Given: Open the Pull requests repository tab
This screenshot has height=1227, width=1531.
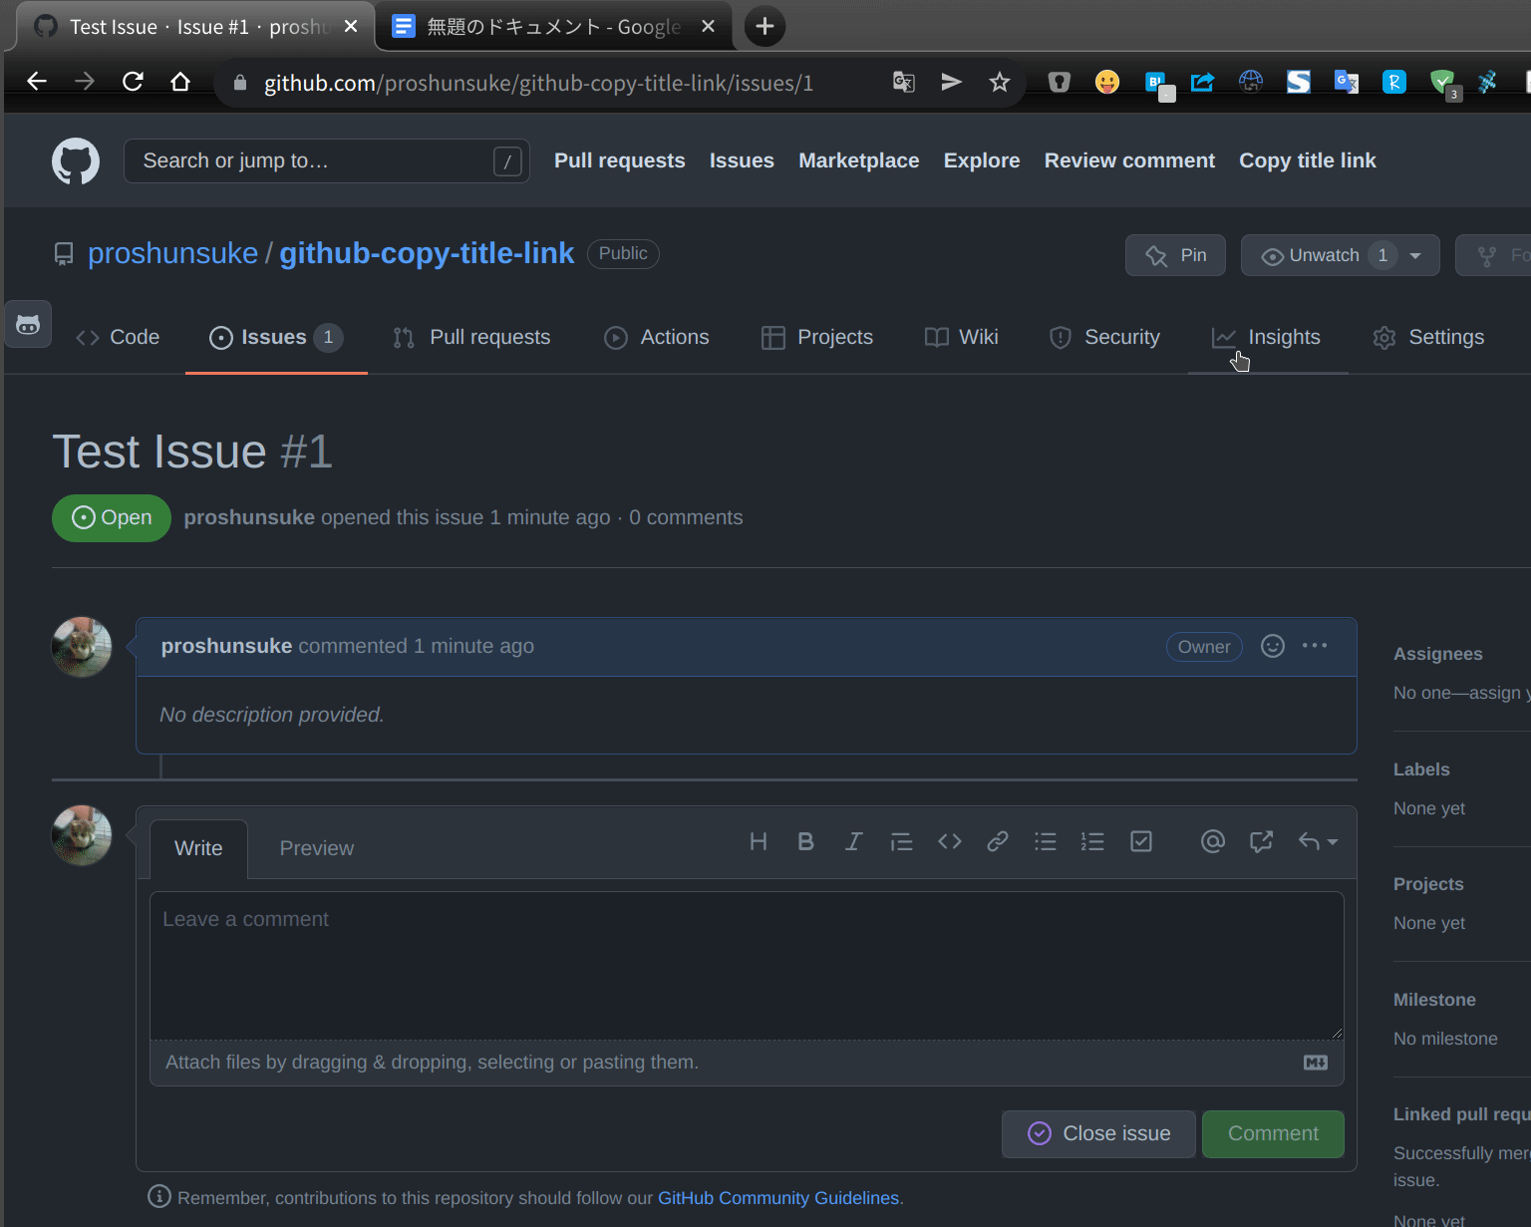Looking at the screenshot, I should [471, 337].
